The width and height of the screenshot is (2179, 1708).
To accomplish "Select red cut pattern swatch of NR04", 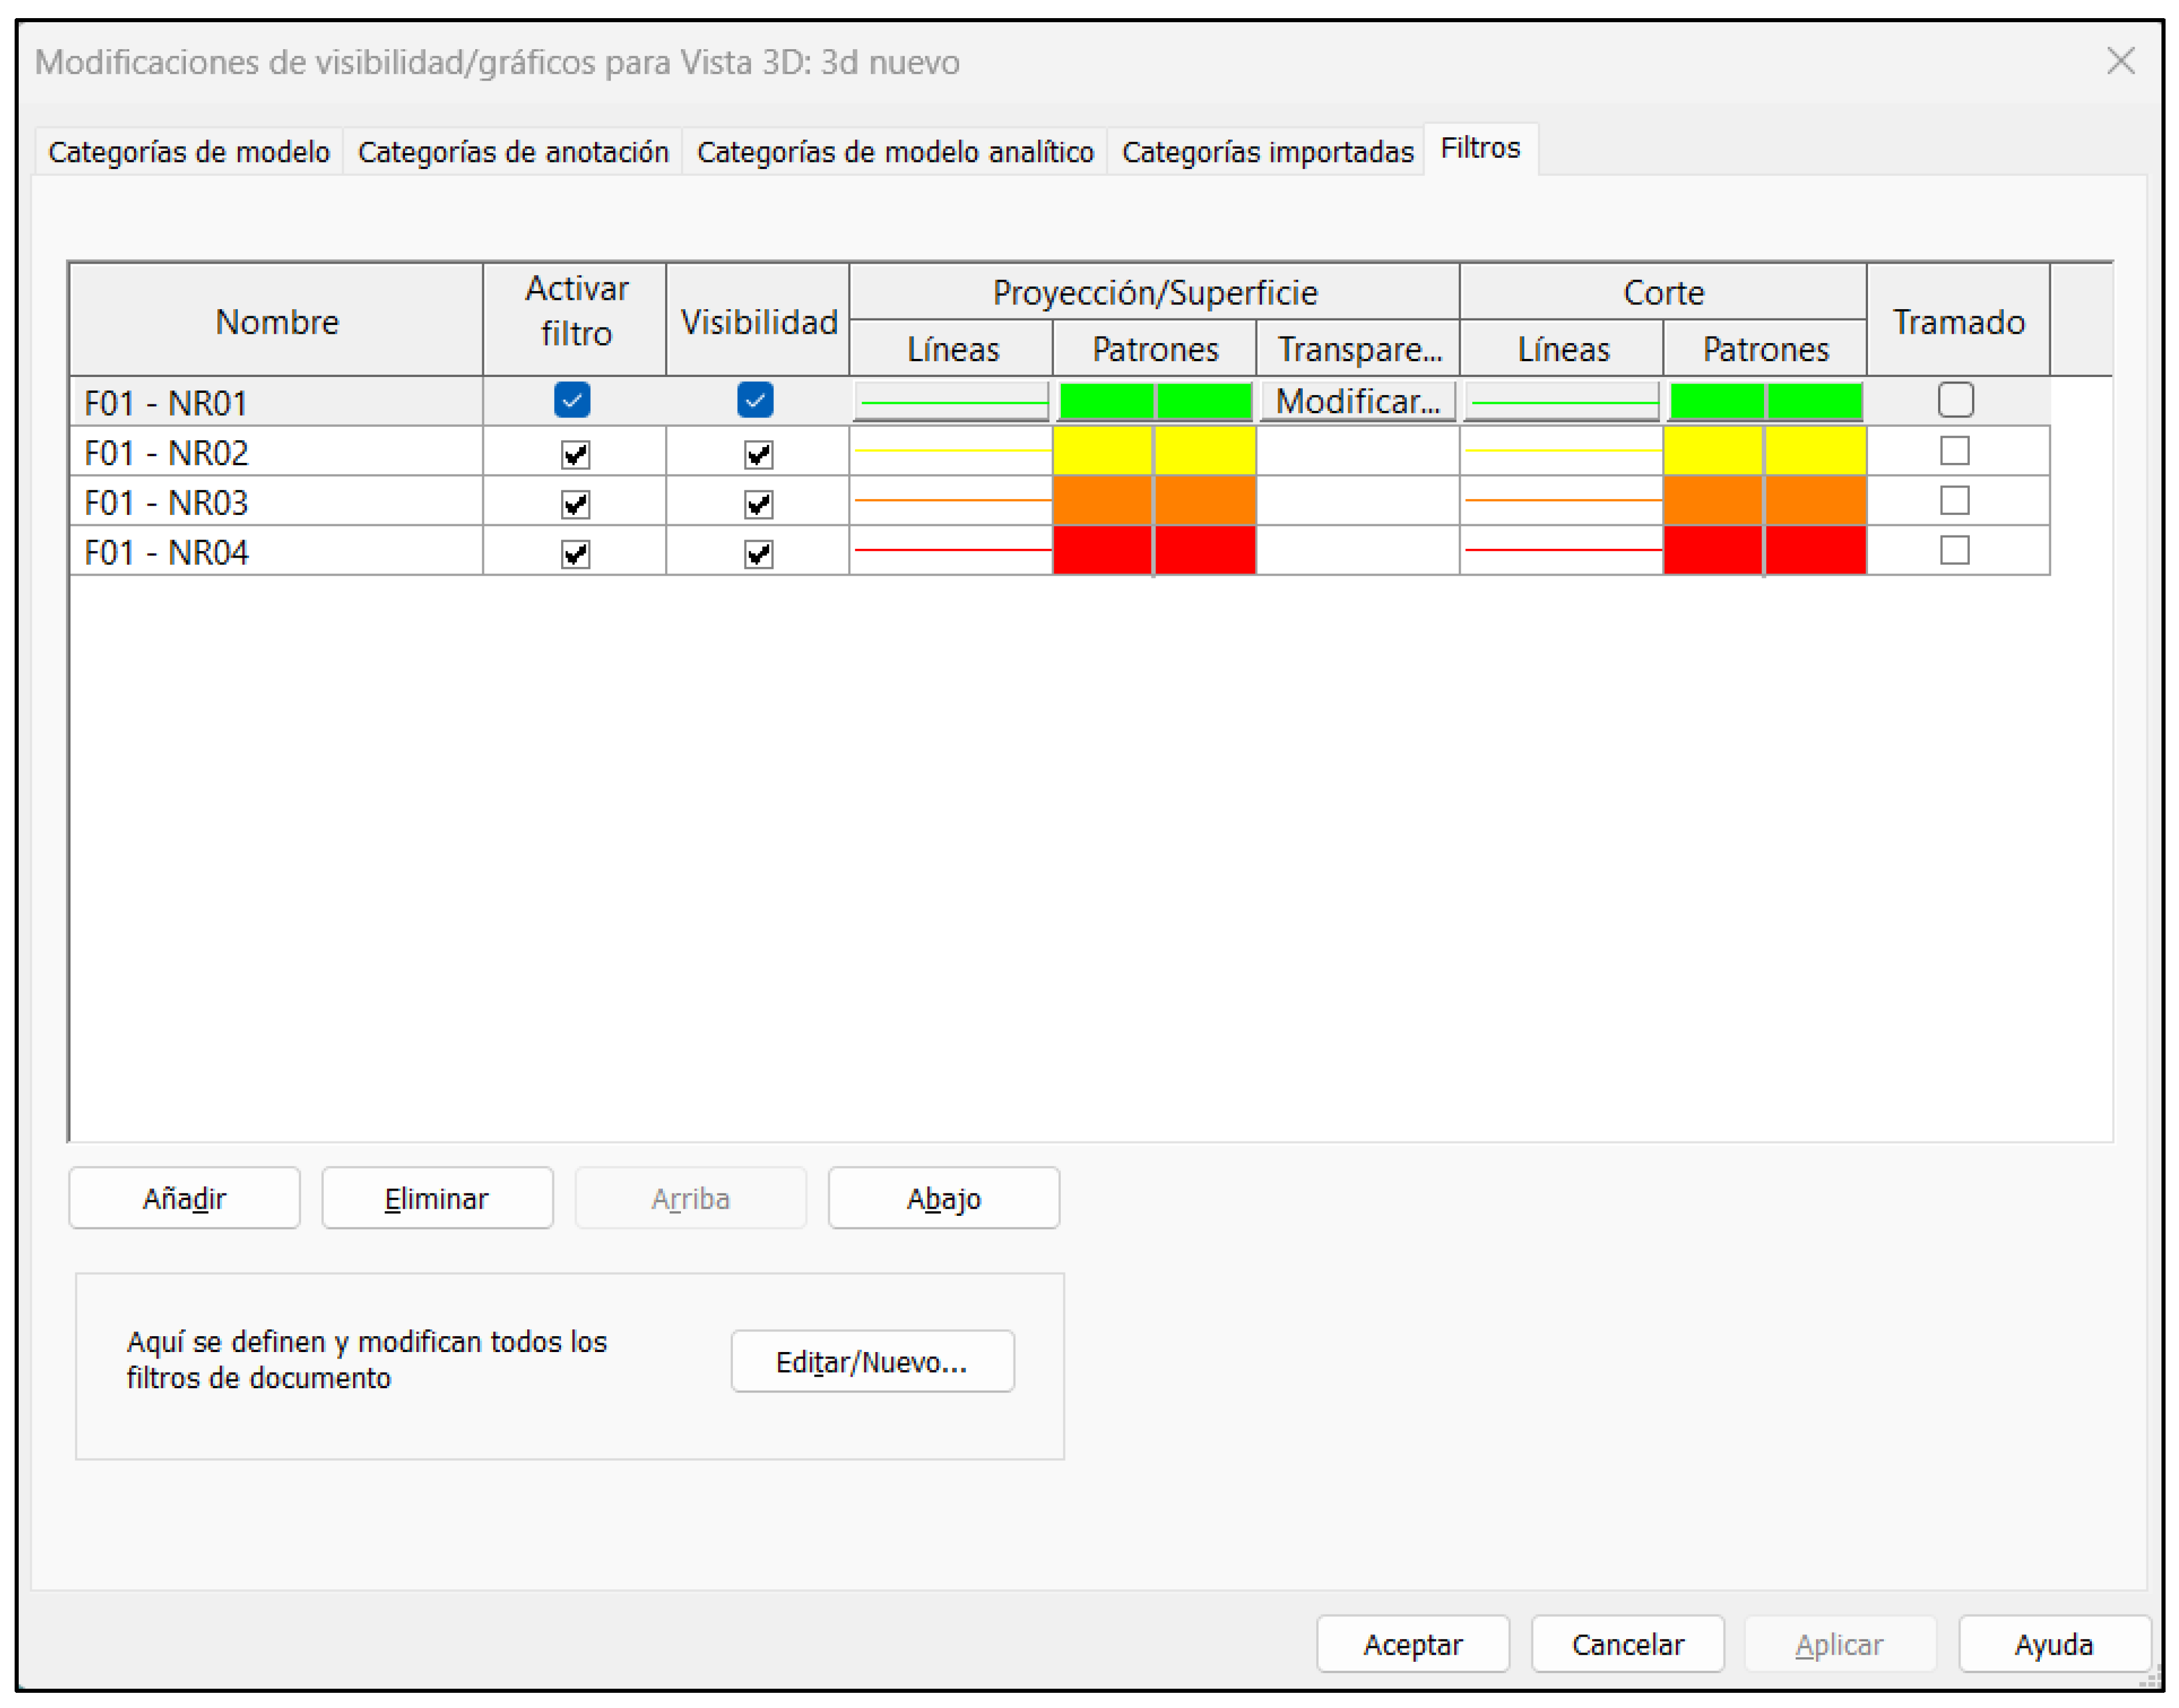I will pyautogui.click(x=1764, y=550).
